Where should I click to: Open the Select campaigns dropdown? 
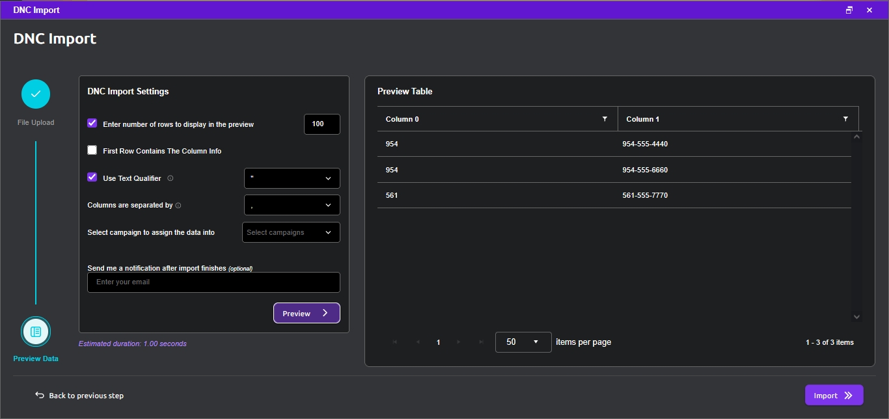tap(291, 232)
